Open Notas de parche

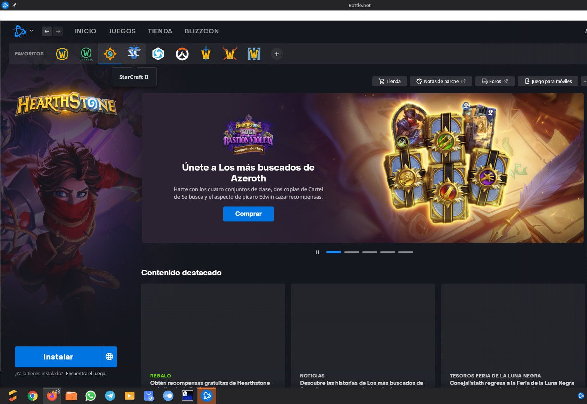tap(441, 81)
